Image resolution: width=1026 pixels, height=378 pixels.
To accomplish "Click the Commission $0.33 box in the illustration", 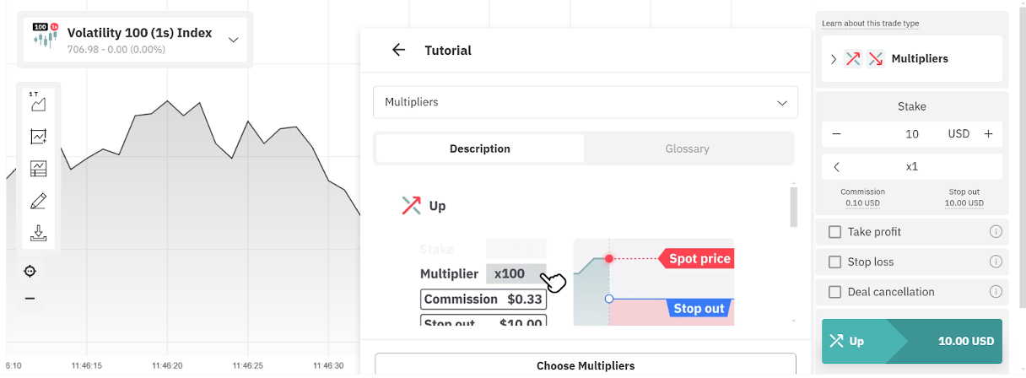I will [x=483, y=300].
